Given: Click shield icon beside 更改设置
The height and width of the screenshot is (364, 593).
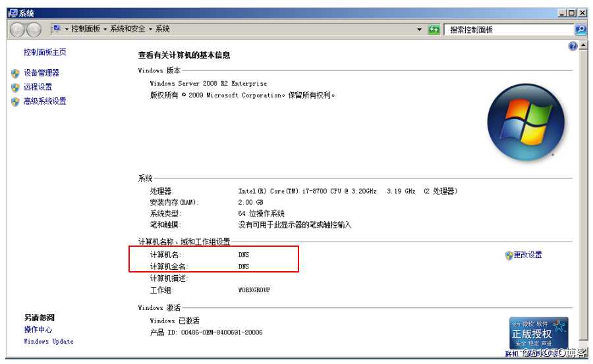Looking at the screenshot, I should coord(509,255).
